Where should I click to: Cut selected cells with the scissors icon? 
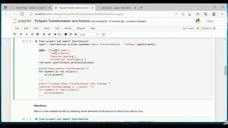tap(27, 34)
